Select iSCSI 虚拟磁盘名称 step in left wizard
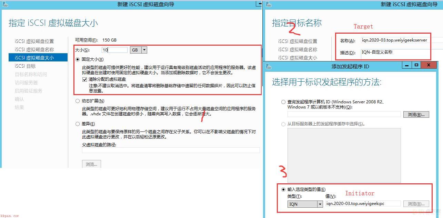Image resolution: width=443 pixels, height=218 pixels. pos(34,49)
